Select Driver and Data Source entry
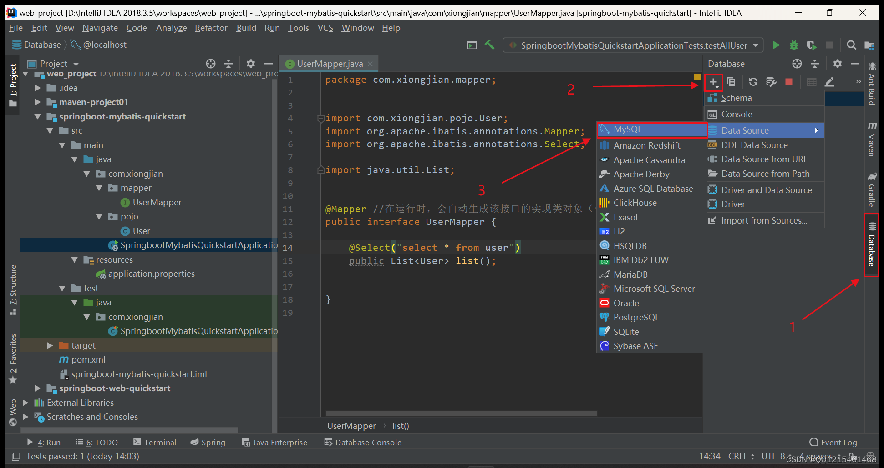The height and width of the screenshot is (468, 884). click(766, 190)
